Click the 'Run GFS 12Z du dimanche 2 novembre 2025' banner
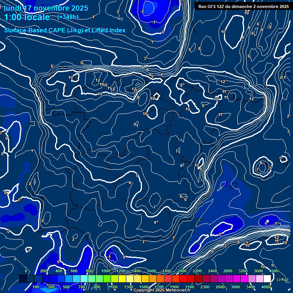 click(243, 6)
